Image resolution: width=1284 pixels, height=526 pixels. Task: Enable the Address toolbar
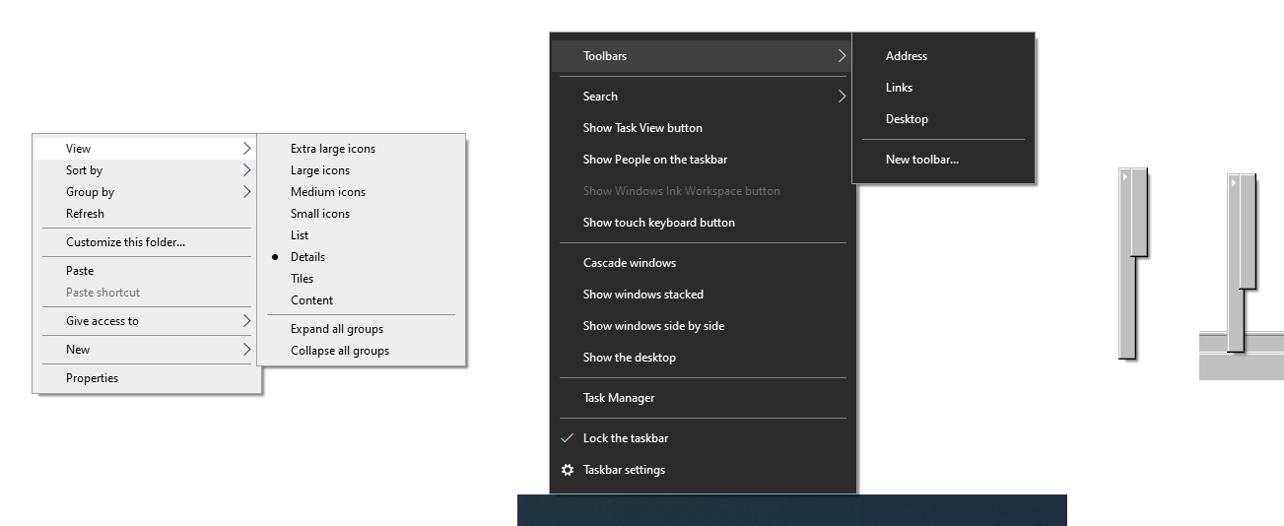pyautogui.click(x=906, y=56)
